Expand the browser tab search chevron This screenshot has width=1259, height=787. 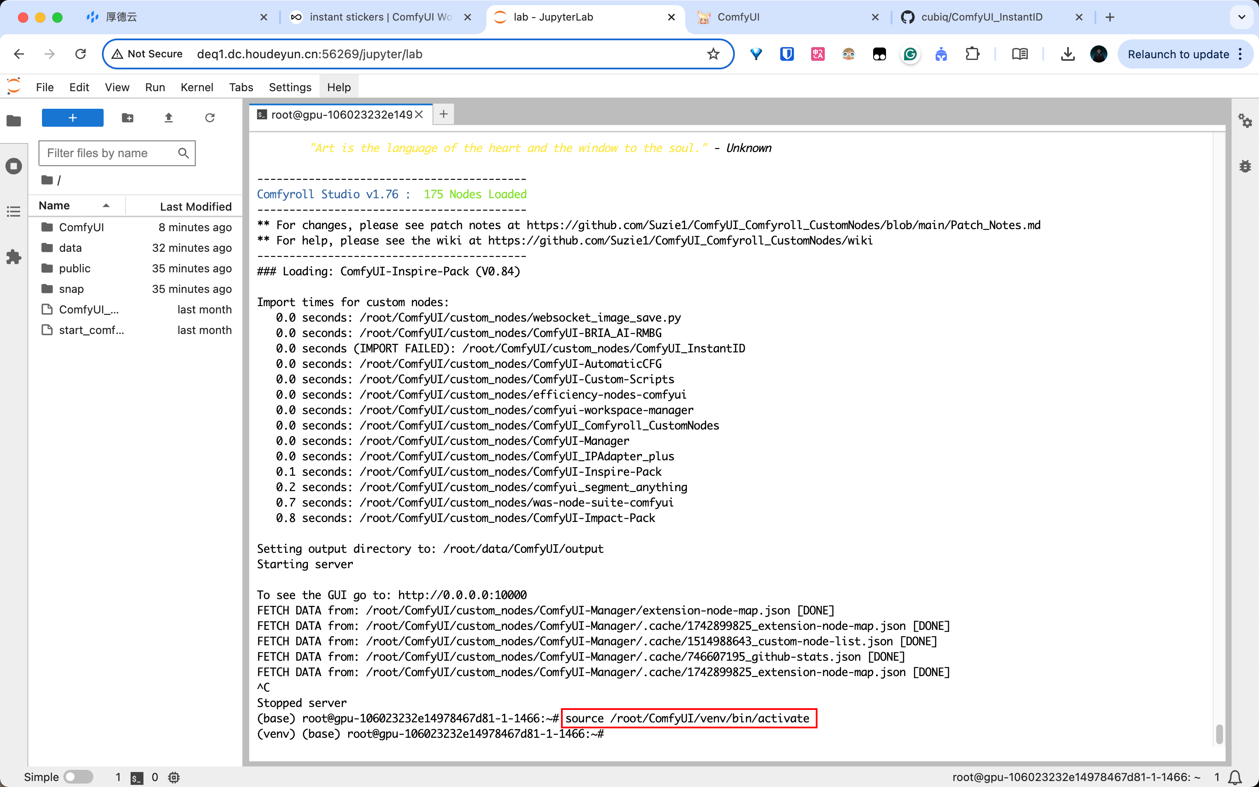tap(1241, 17)
